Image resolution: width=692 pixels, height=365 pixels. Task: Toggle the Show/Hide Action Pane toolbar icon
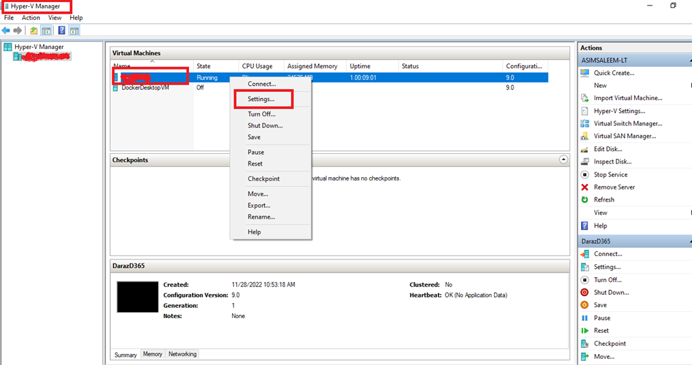coord(74,31)
